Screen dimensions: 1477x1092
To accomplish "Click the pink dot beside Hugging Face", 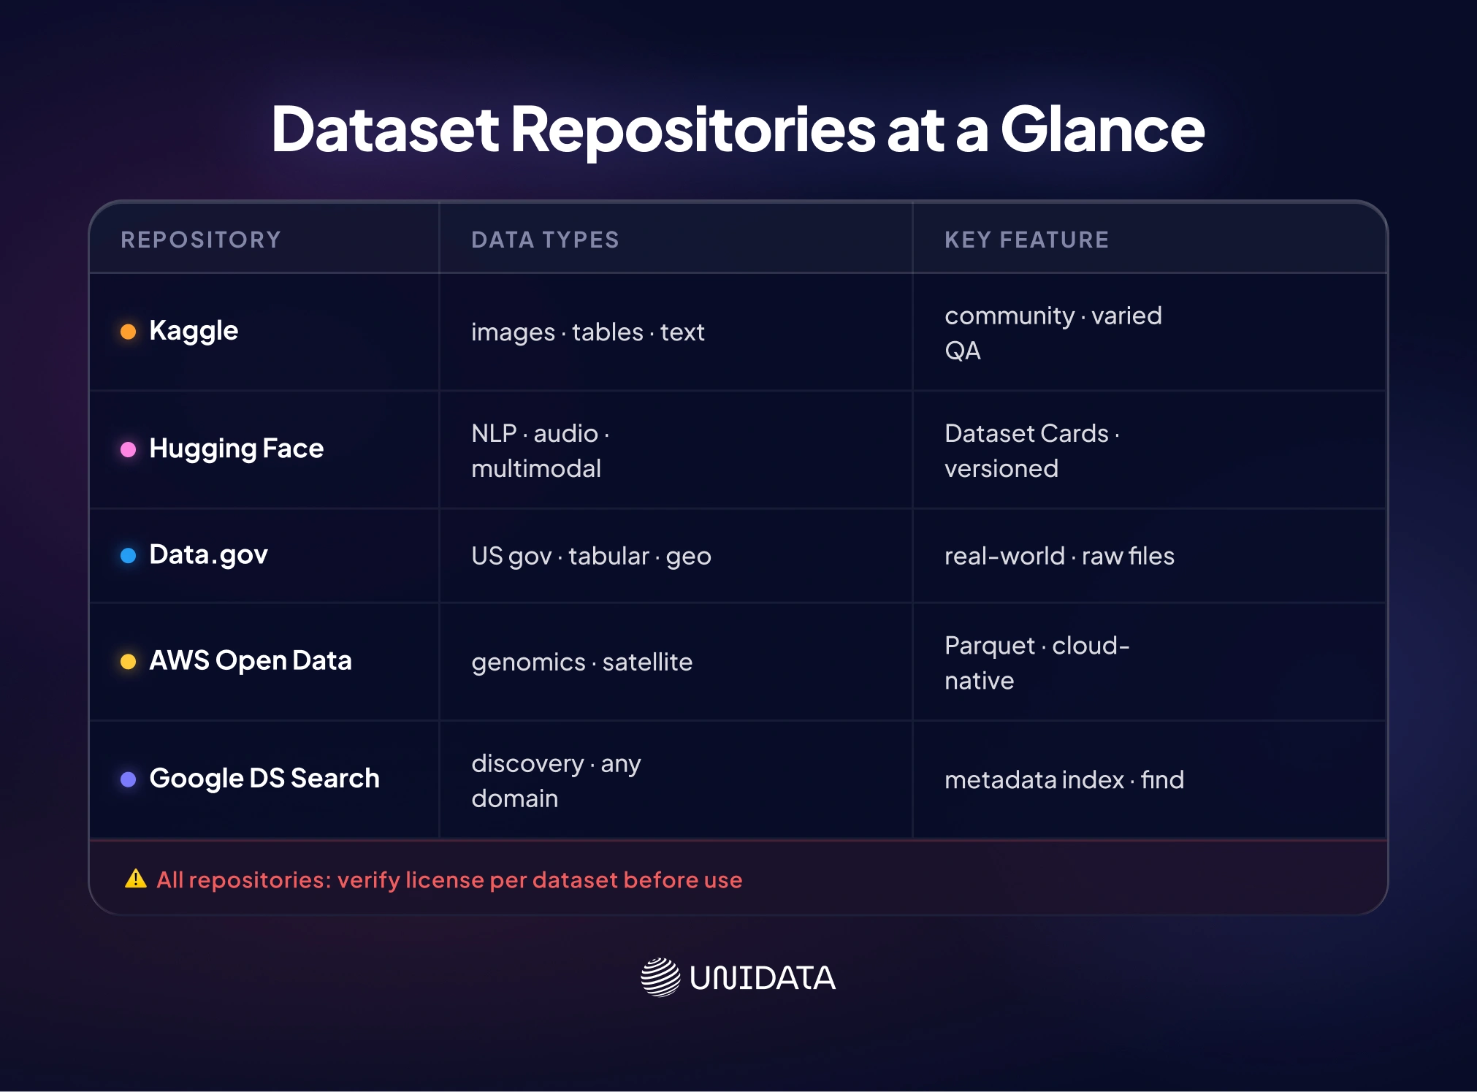I will point(128,449).
